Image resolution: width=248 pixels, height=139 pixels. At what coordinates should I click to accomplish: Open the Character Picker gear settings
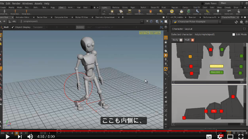(x=241, y=22)
